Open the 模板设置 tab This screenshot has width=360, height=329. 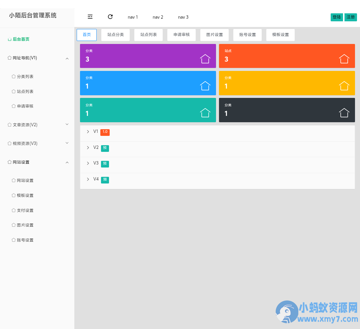pyautogui.click(x=281, y=35)
